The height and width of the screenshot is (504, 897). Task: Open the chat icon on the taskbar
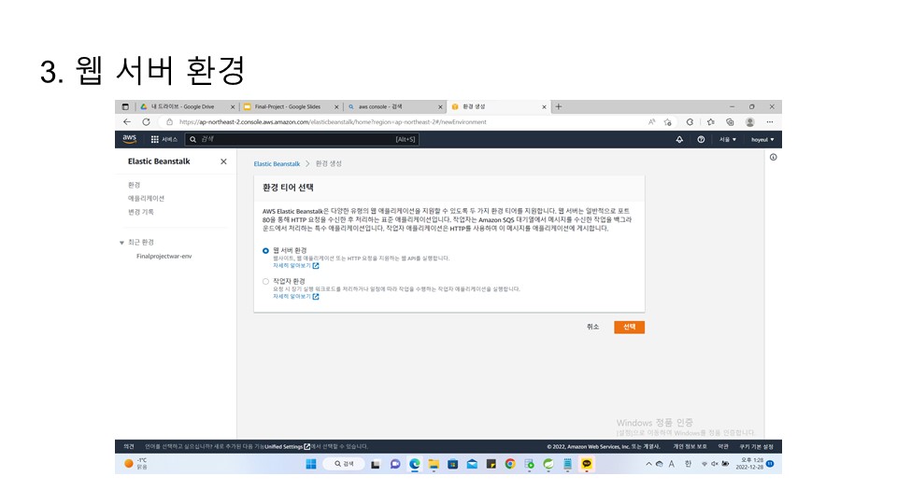click(x=395, y=464)
